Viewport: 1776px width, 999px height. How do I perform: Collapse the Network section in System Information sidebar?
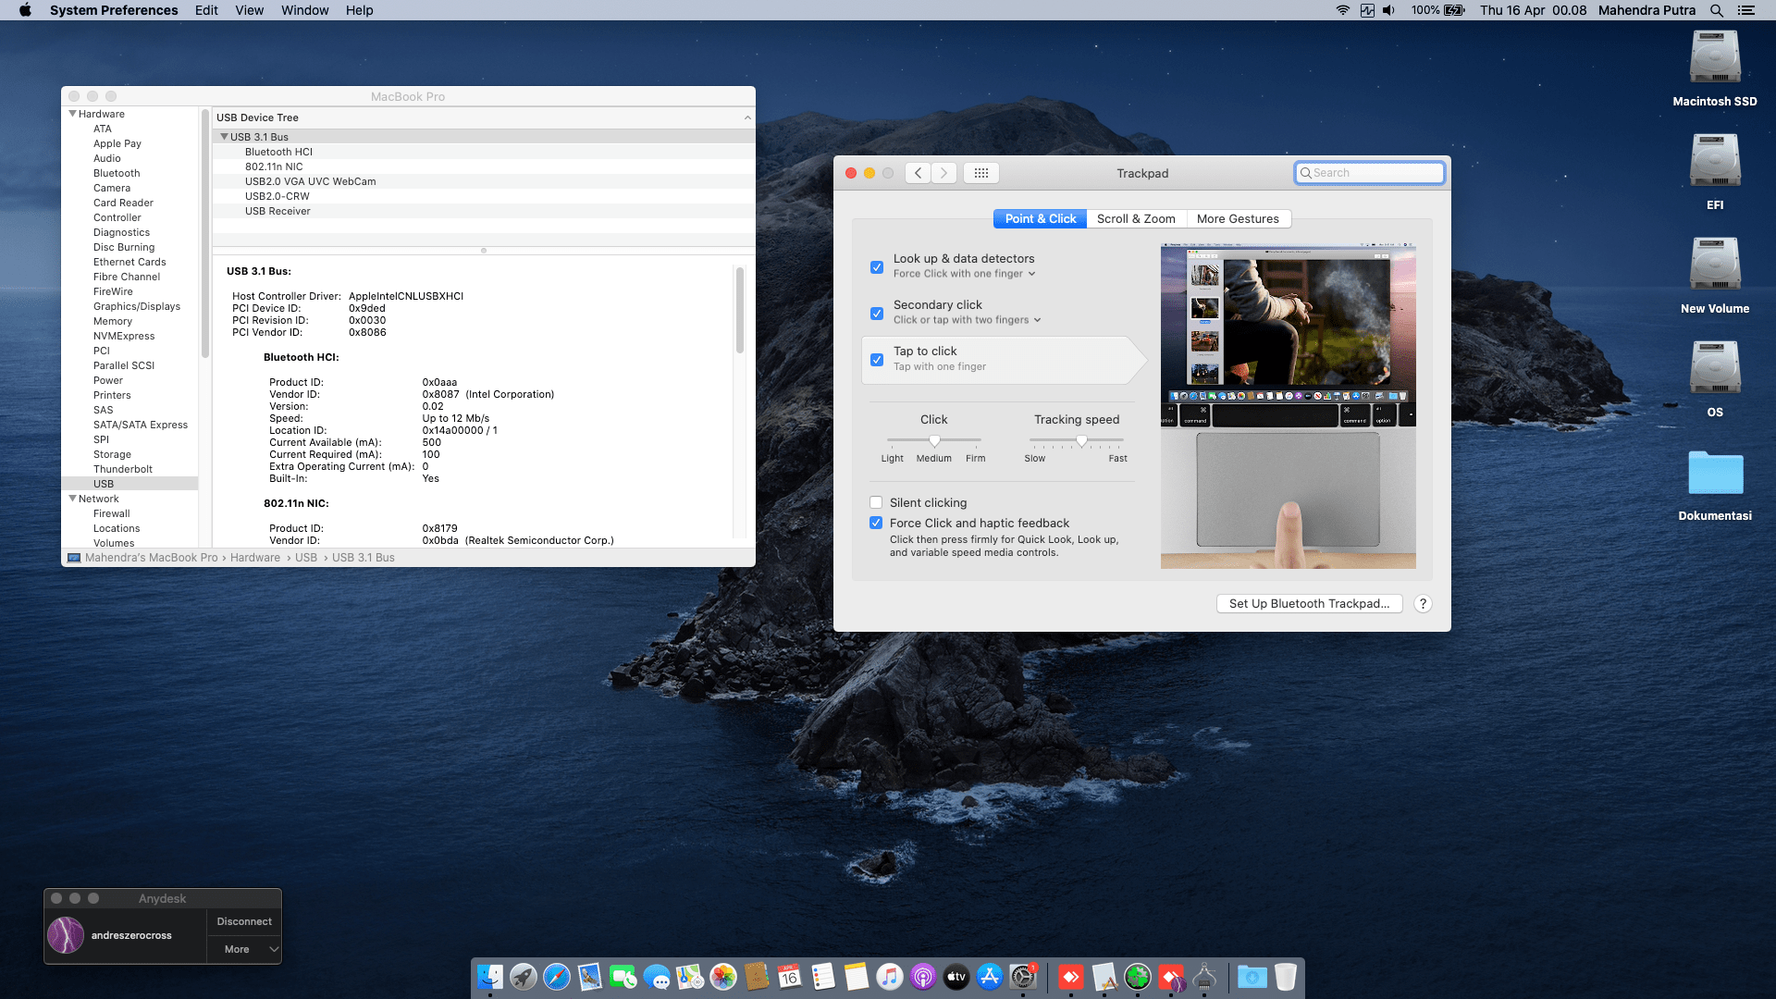(x=73, y=499)
